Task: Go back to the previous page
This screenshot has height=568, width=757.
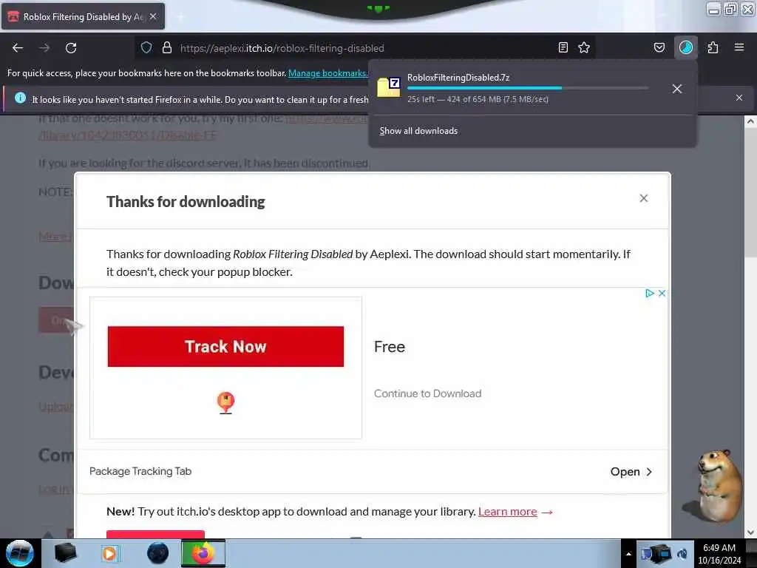Action: click(18, 48)
